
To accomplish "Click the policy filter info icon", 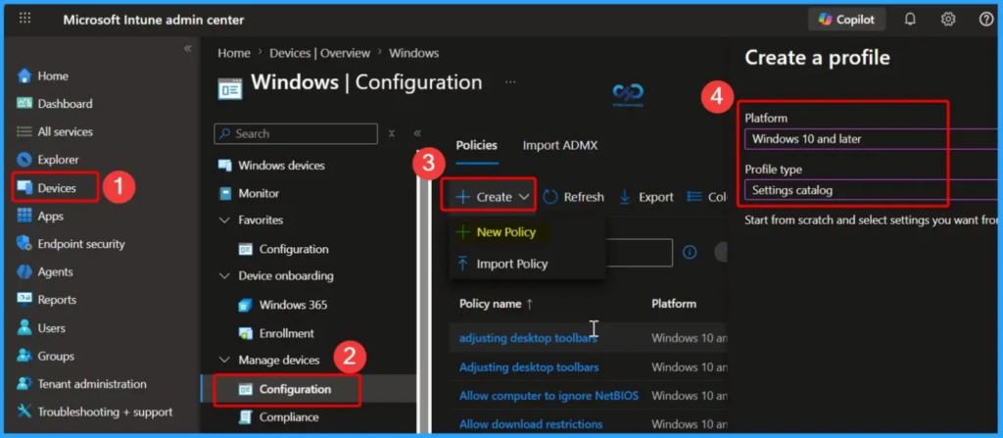I will (x=690, y=252).
